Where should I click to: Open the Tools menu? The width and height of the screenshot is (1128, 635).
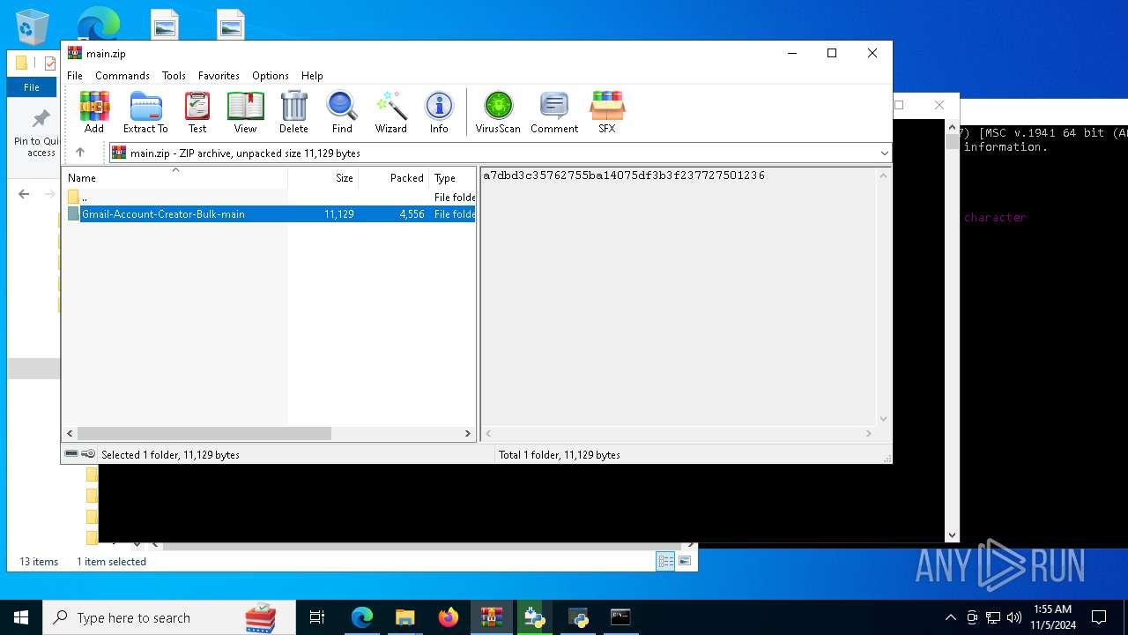pyautogui.click(x=174, y=76)
